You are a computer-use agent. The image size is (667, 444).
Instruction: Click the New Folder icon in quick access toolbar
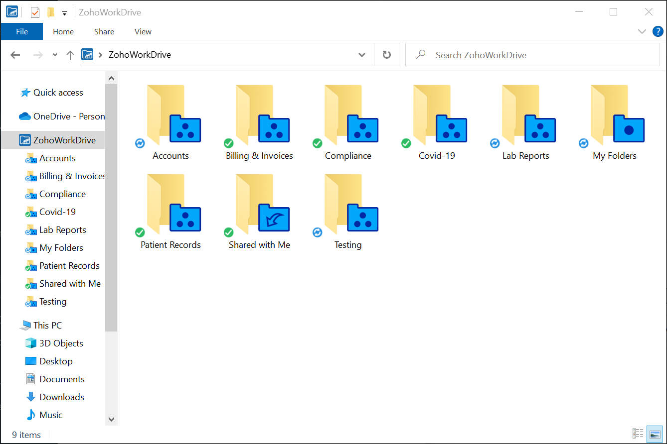(x=51, y=12)
